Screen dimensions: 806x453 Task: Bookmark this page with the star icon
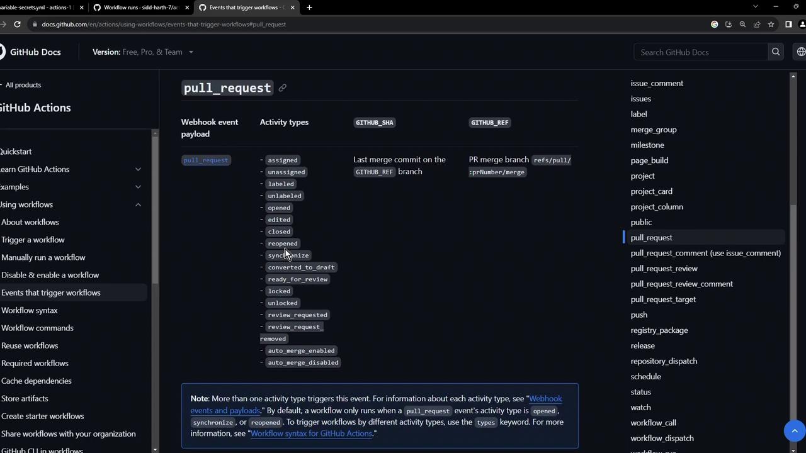coord(771,25)
